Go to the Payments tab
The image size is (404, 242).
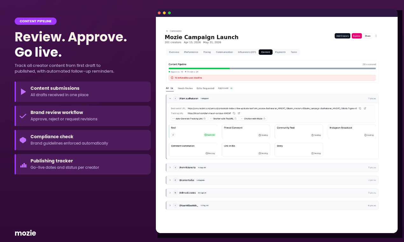(280, 52)
